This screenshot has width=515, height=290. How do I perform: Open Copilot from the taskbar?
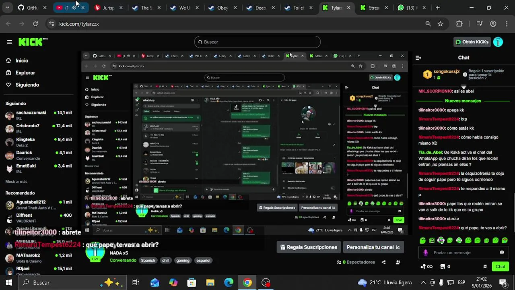173,283
